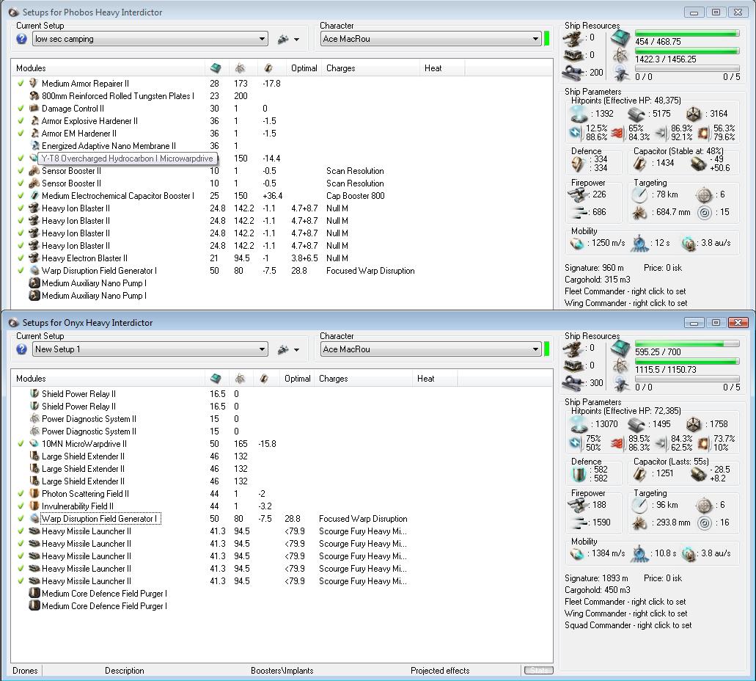Image resolution: width=756 pixels, height=681 pixels.
Task: Toggle the 10MN MicroWarpdrive II checkmark
Action: (x=21, y=443)
